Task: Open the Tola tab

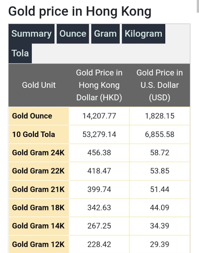Action: pyautogui.click(x=20, y=53)
